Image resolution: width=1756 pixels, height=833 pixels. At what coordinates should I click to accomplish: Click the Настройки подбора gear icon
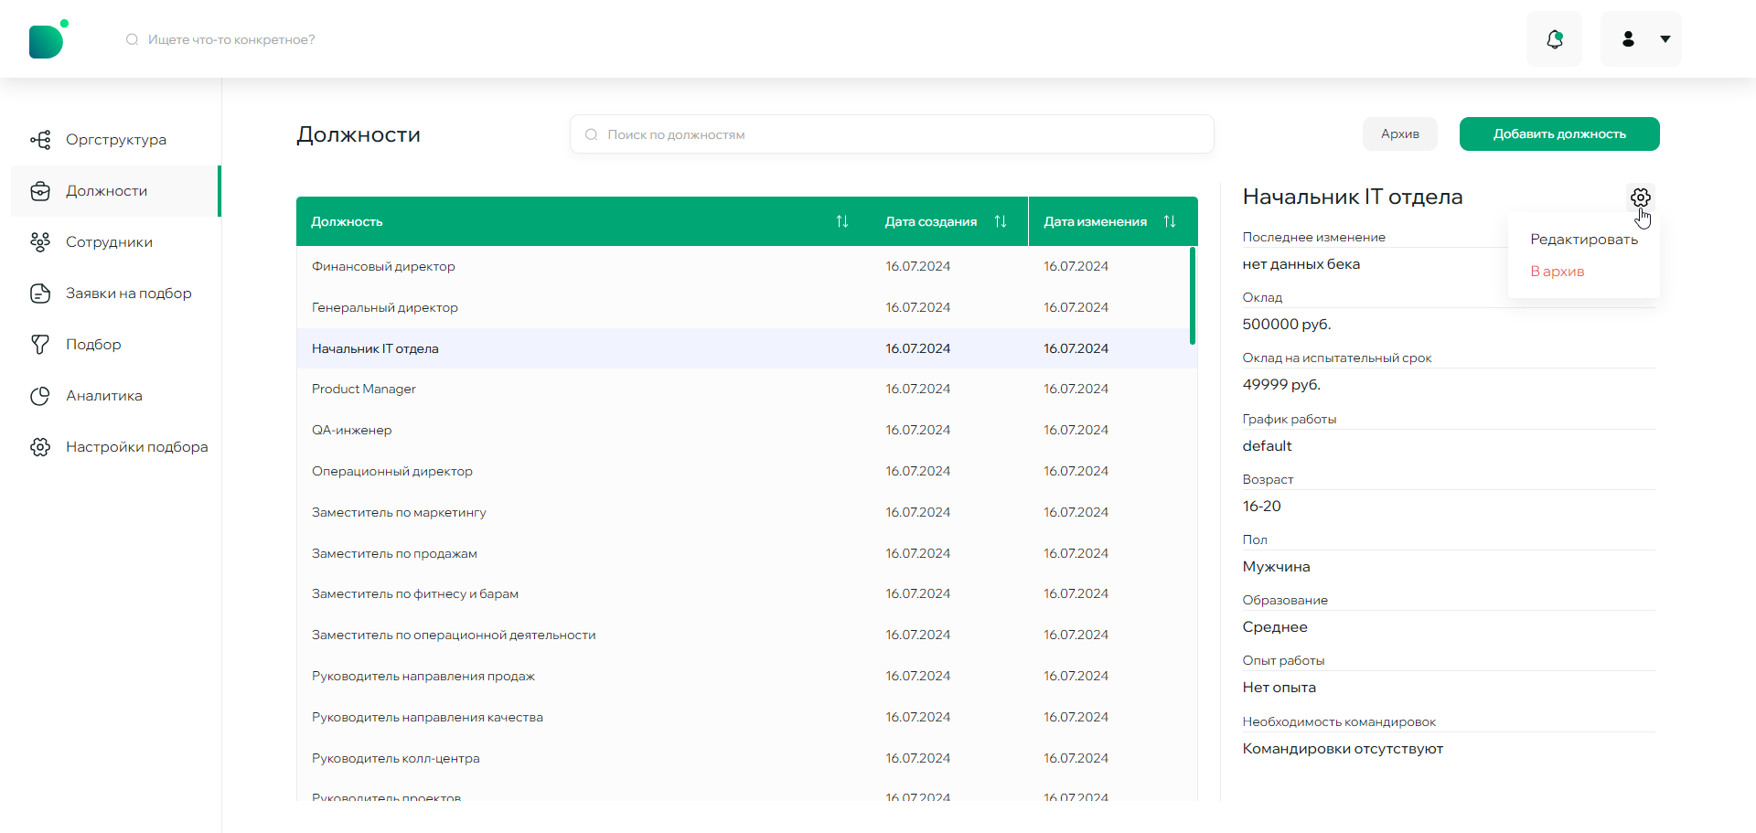pyautogui.click(x=40, y=447)
